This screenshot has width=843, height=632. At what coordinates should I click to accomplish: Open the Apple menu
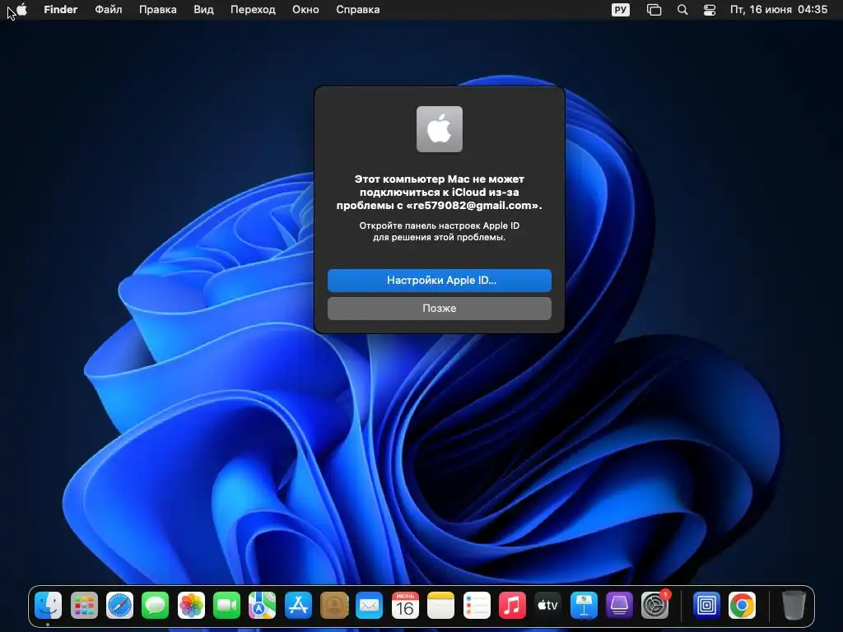coord(21,9)
